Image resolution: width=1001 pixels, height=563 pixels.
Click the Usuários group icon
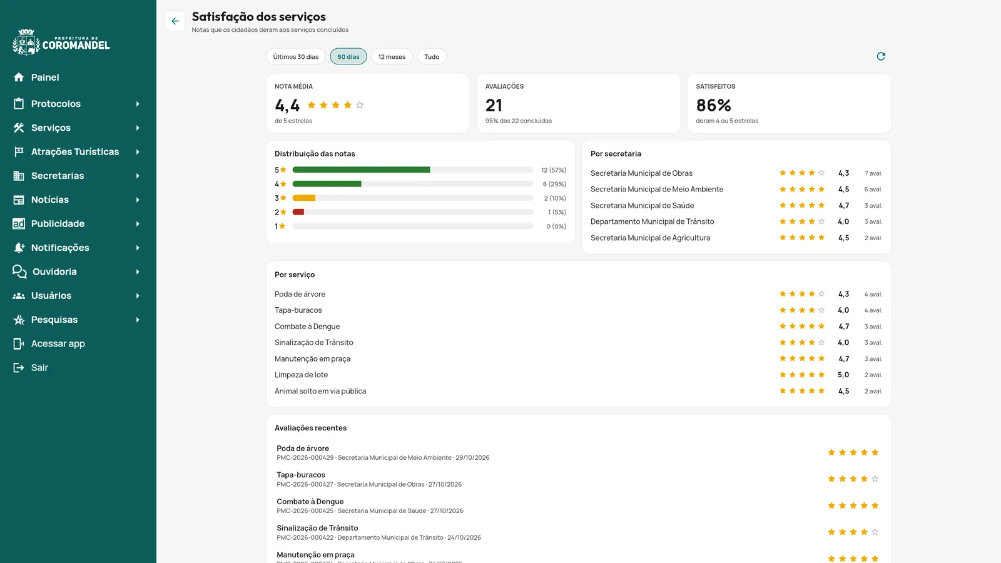(x=19, y=296)
